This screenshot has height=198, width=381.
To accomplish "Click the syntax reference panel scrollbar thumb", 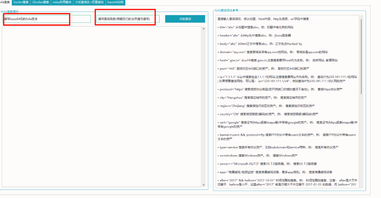I will point(361,56).
